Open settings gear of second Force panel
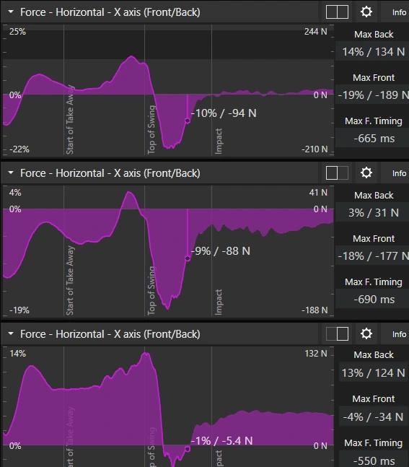Screen dimensions: 409x467 [x=366, y=173]
